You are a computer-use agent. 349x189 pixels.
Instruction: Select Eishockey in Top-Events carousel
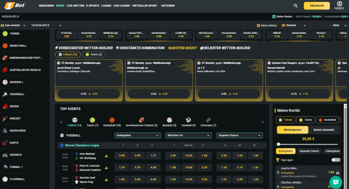pos(208,122)
